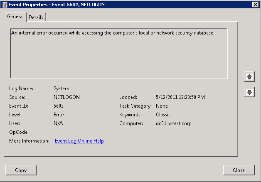This screenshot has height=182, width=261.
Task: Click inside the event description text box
Action: click(119, 54)
